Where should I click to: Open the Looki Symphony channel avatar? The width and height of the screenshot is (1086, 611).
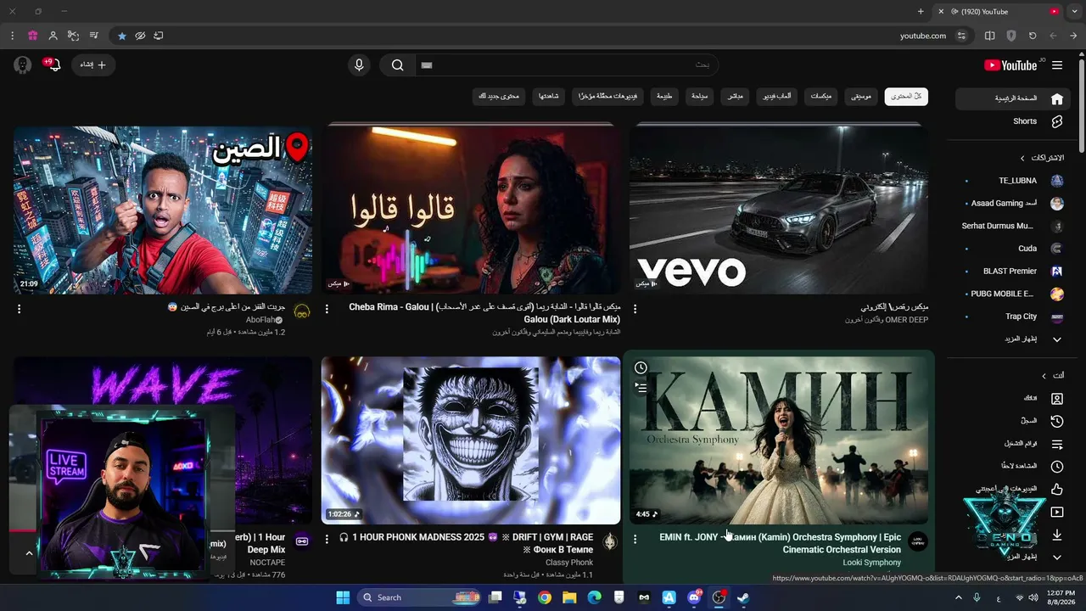[918, 542]
